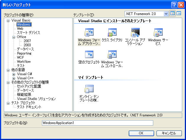Switch to large icons view

pyautogui.click(x=173, y=13)
